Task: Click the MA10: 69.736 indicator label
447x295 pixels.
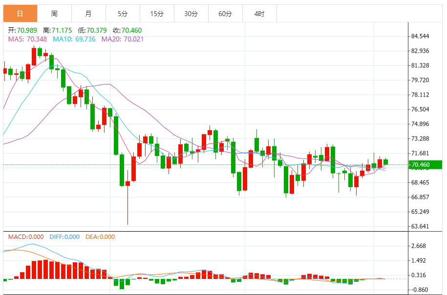Action: (x=74, y=39)
